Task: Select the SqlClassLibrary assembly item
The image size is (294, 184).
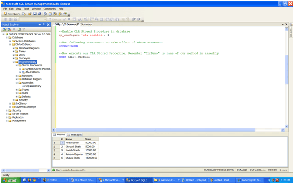Action: coord(33,86)
